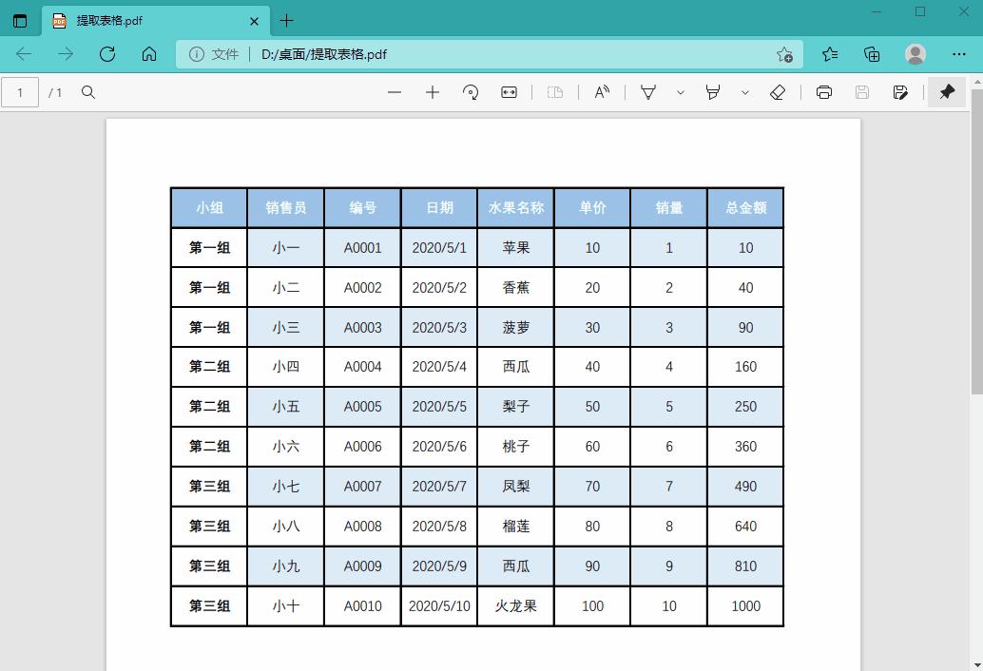
Task: Open the Print dialog
Action: click(x=823, y=92)
